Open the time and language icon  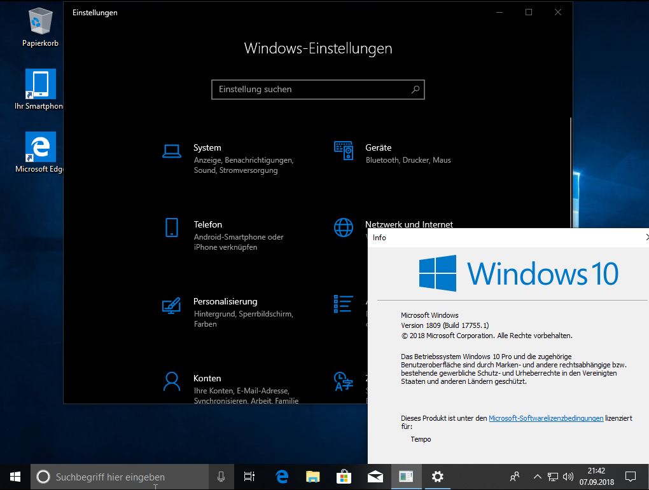tap(344, 381)
